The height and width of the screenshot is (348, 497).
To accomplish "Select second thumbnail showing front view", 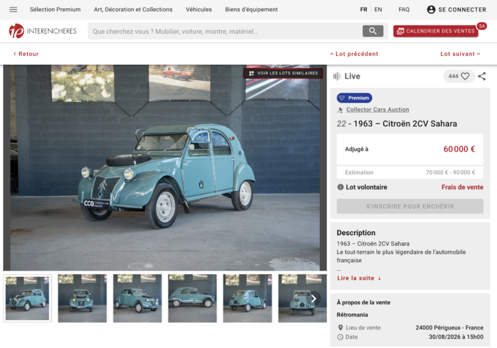I will [82, 299].
